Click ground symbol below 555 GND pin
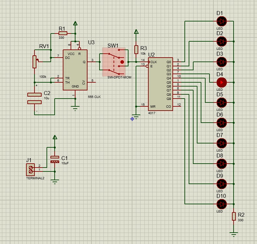This screenshot has height=244, width=257. coord(75,108)
